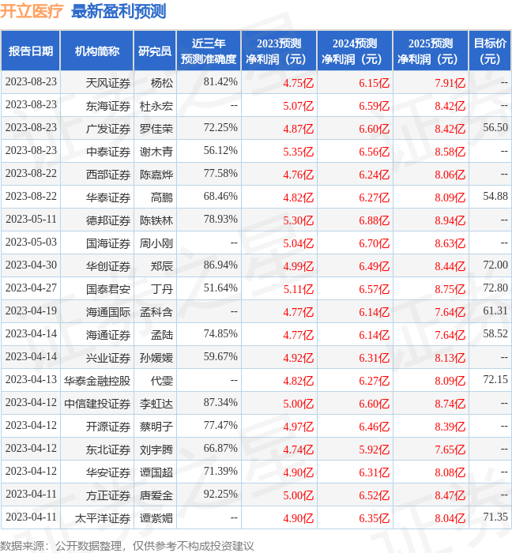This screenshot has width=512, height=553.
Task: Click 中信建投证券 institution cell
Action: coord(97,404)
